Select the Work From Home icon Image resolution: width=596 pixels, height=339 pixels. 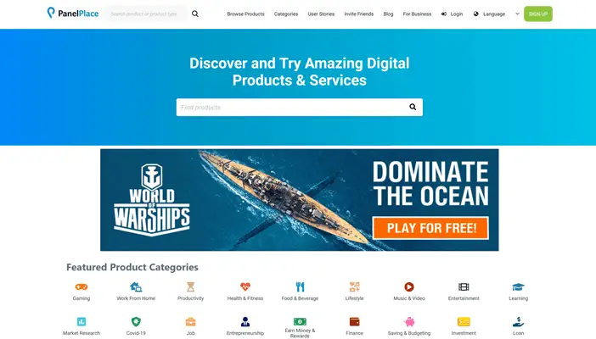136,286
